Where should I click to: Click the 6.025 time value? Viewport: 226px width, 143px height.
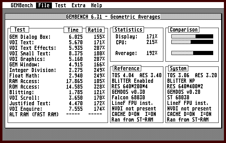click(76, 37)
